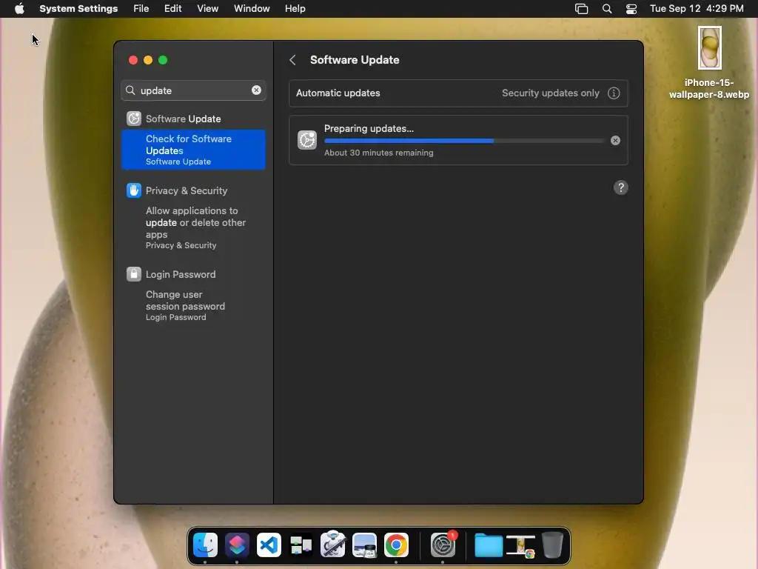Open System Settings icon in Dock
This screenshot has width=758, height=569.
[x=443, y=545]
